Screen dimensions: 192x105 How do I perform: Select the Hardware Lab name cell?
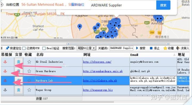(x=59, y=81)
